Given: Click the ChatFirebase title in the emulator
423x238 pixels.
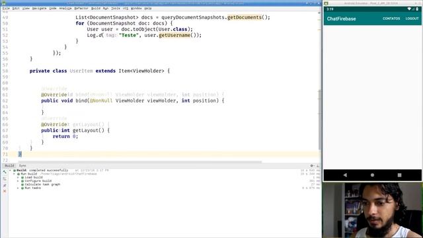Looking at the screenshot, I should click(x=341, y=19).
